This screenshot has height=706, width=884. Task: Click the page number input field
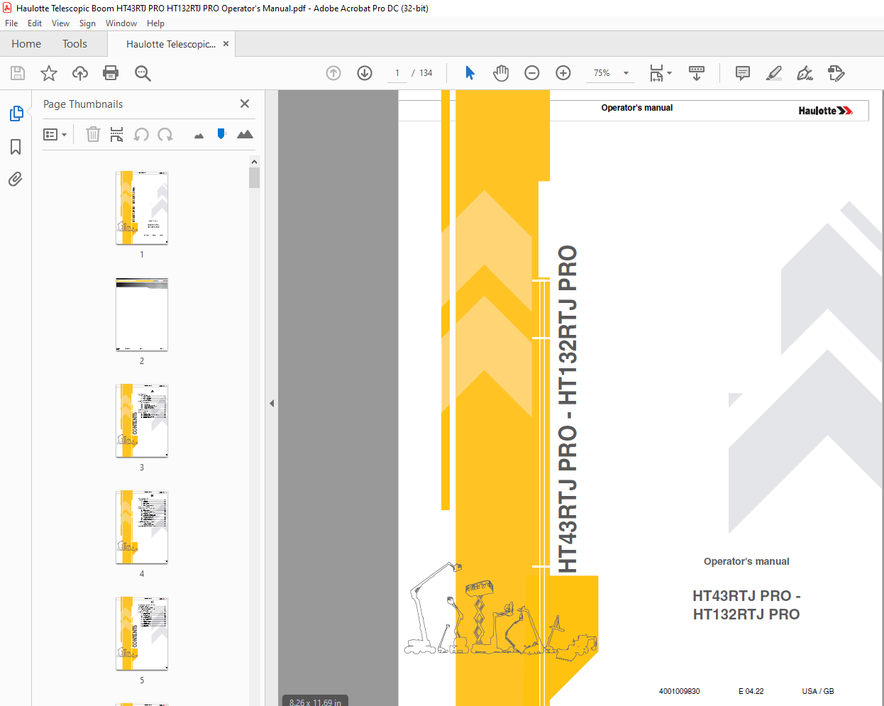tap(397, 73)
